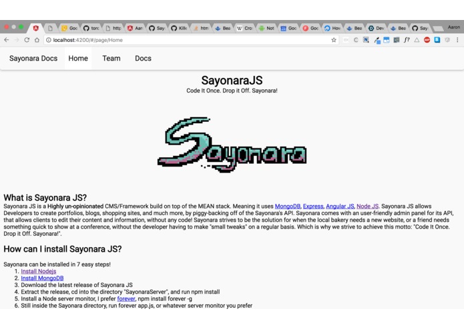
Task: Open the Team nav item
Action: tap(111, 59)
